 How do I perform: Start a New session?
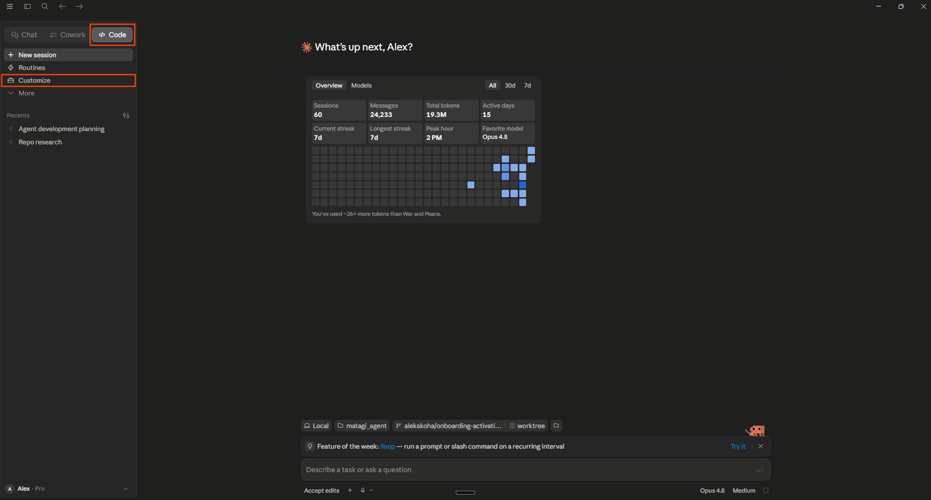68,55
